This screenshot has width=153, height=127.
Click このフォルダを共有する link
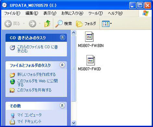coord(35,90)
